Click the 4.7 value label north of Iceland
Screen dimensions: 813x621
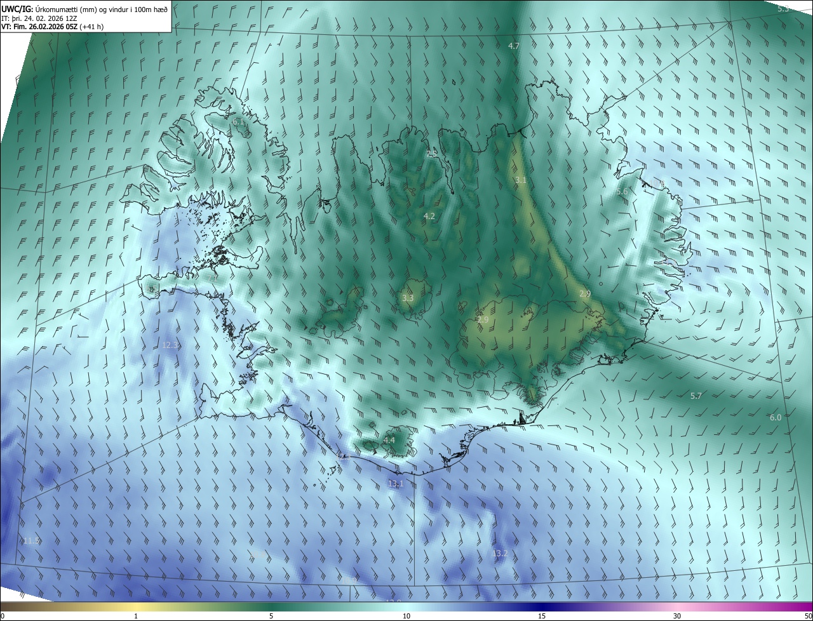514,46
